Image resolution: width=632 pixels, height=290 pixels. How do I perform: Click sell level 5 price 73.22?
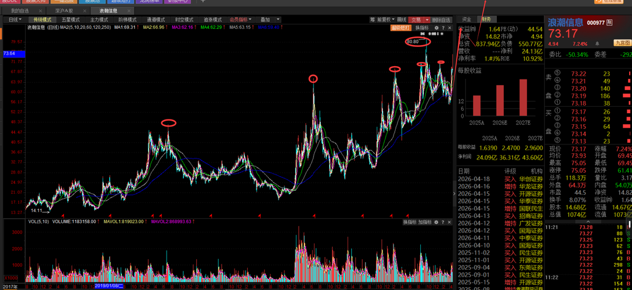pos(579,74)
